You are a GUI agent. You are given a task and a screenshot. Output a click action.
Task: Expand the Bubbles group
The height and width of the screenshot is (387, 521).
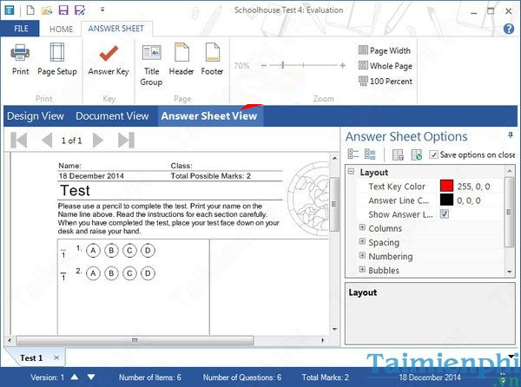362,270
